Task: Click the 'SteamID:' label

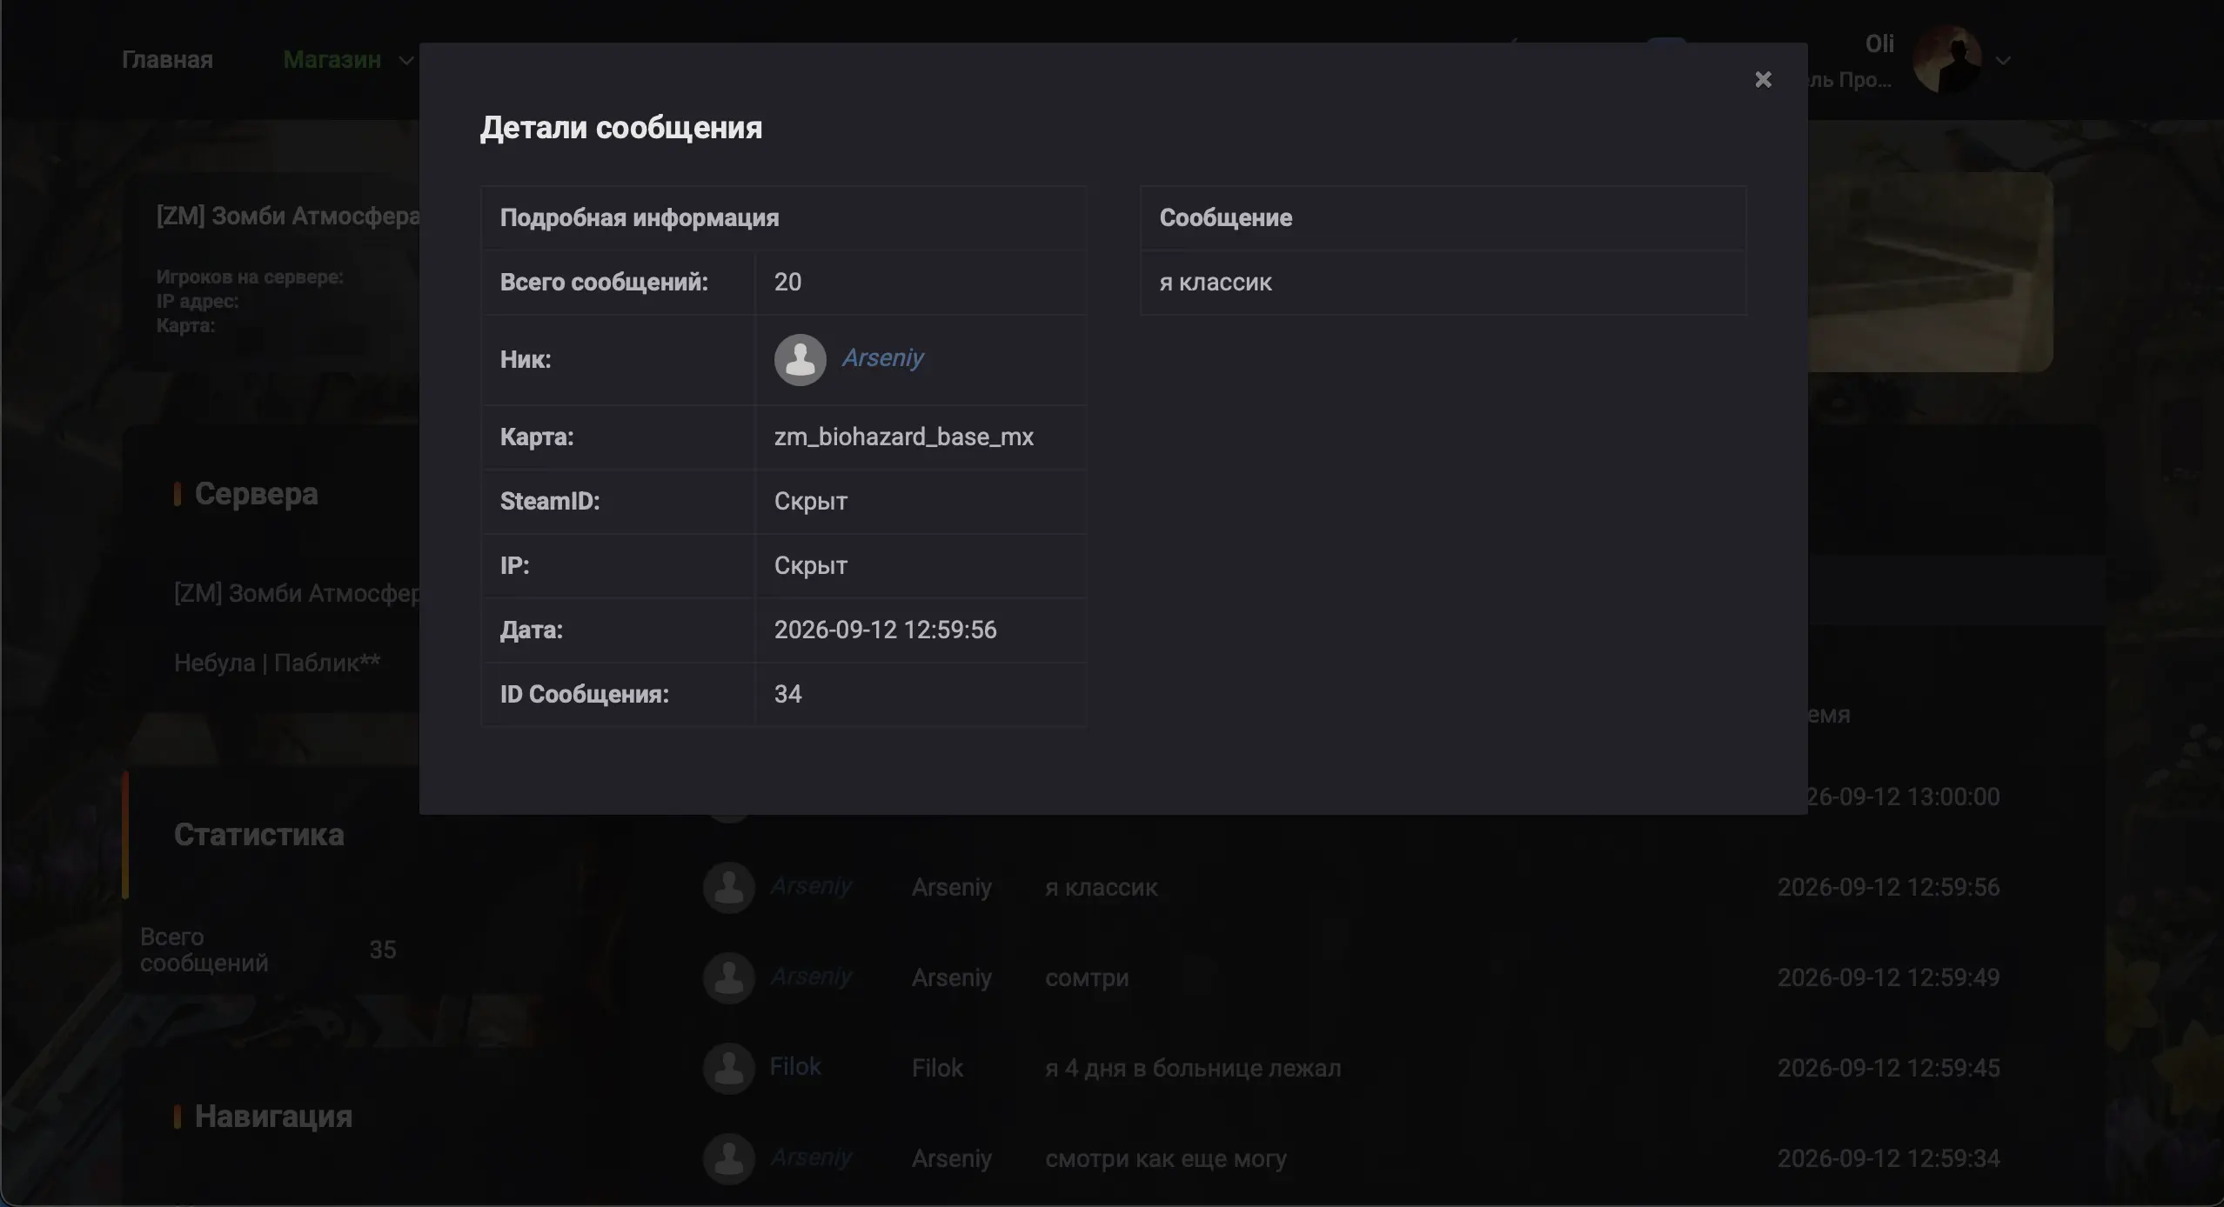Action: click(550, 501)
